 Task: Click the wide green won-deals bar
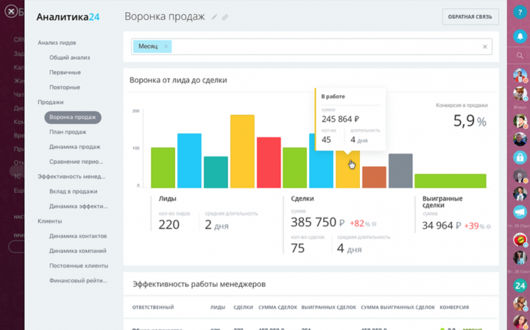click(450, 181)
